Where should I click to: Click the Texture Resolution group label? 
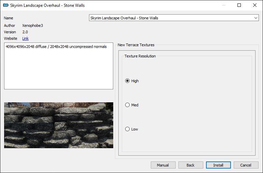point(140,56)
